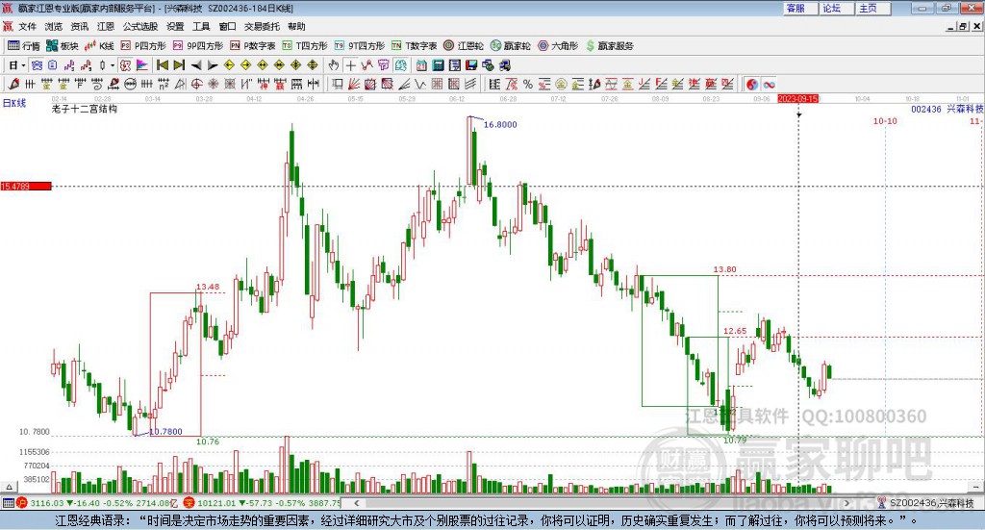The width and height of the screenshot is (985, 530).
Task: Open the 六角形 hexagon tool
Action: (558, 46)
